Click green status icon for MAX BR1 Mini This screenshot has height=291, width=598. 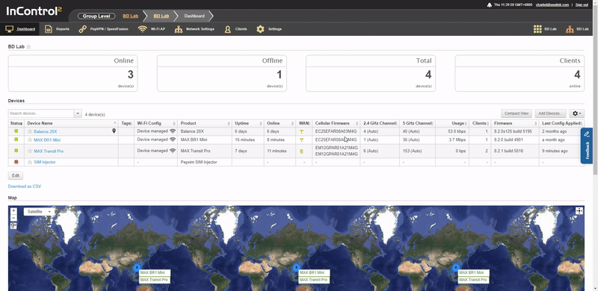(16, 140)
